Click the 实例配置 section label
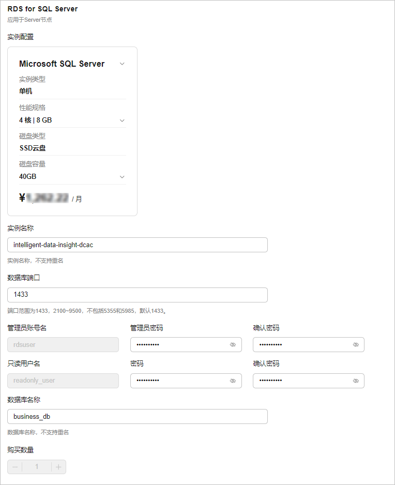The width and height of the screenshot is (395, 485). [20, 37]
